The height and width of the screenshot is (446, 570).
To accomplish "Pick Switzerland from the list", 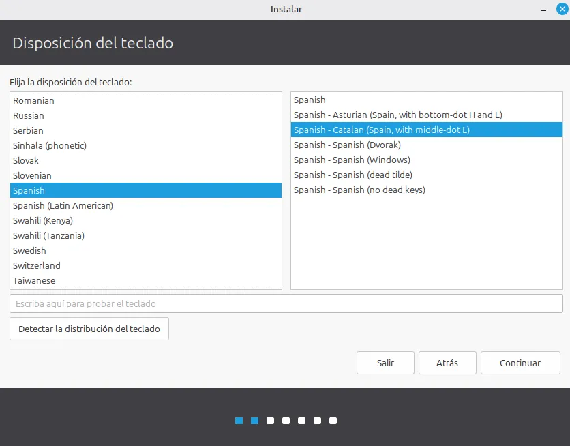I will [x=146, y=266].
